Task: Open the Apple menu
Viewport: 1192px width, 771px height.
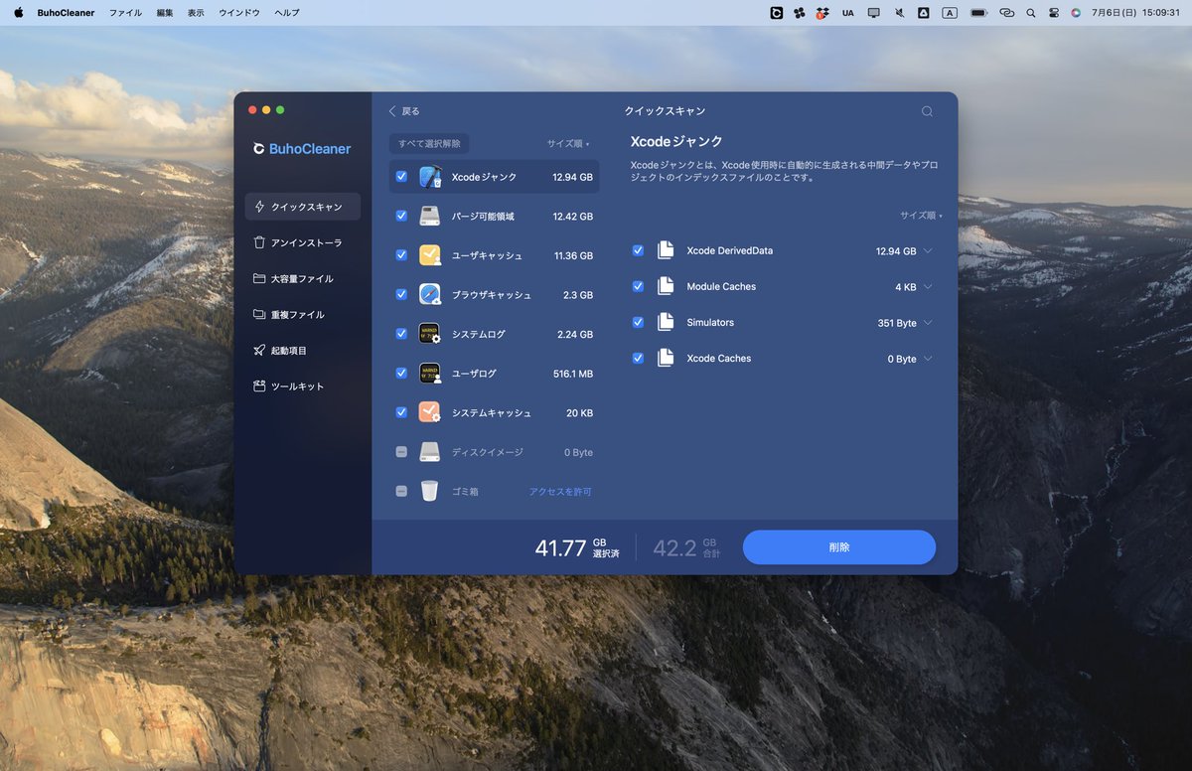Action: point(18,13)
